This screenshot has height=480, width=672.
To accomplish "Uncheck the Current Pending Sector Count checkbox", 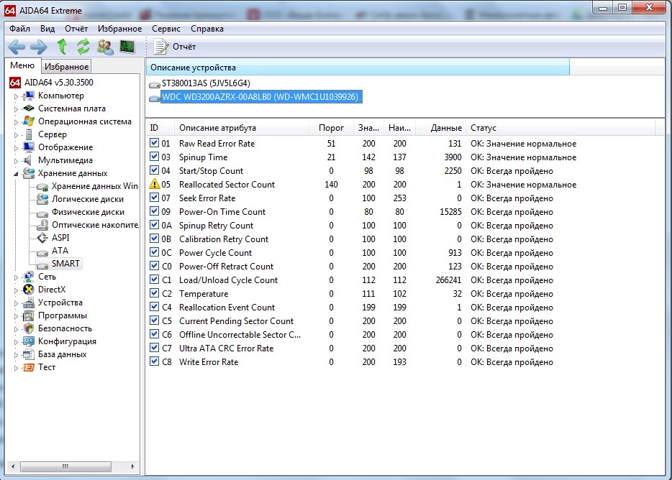I will (x=154, y=320).
